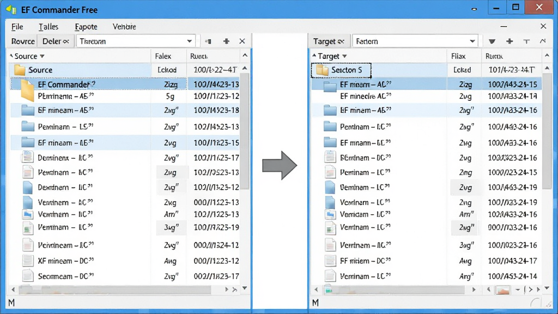Select the PEminame – AB row
The width and height of the screenshot is (558, 314).
125,96
